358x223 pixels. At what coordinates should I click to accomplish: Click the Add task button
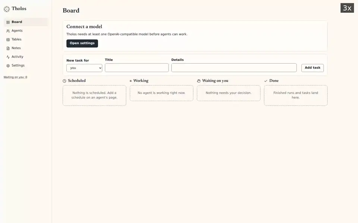(x=313, y=68)
